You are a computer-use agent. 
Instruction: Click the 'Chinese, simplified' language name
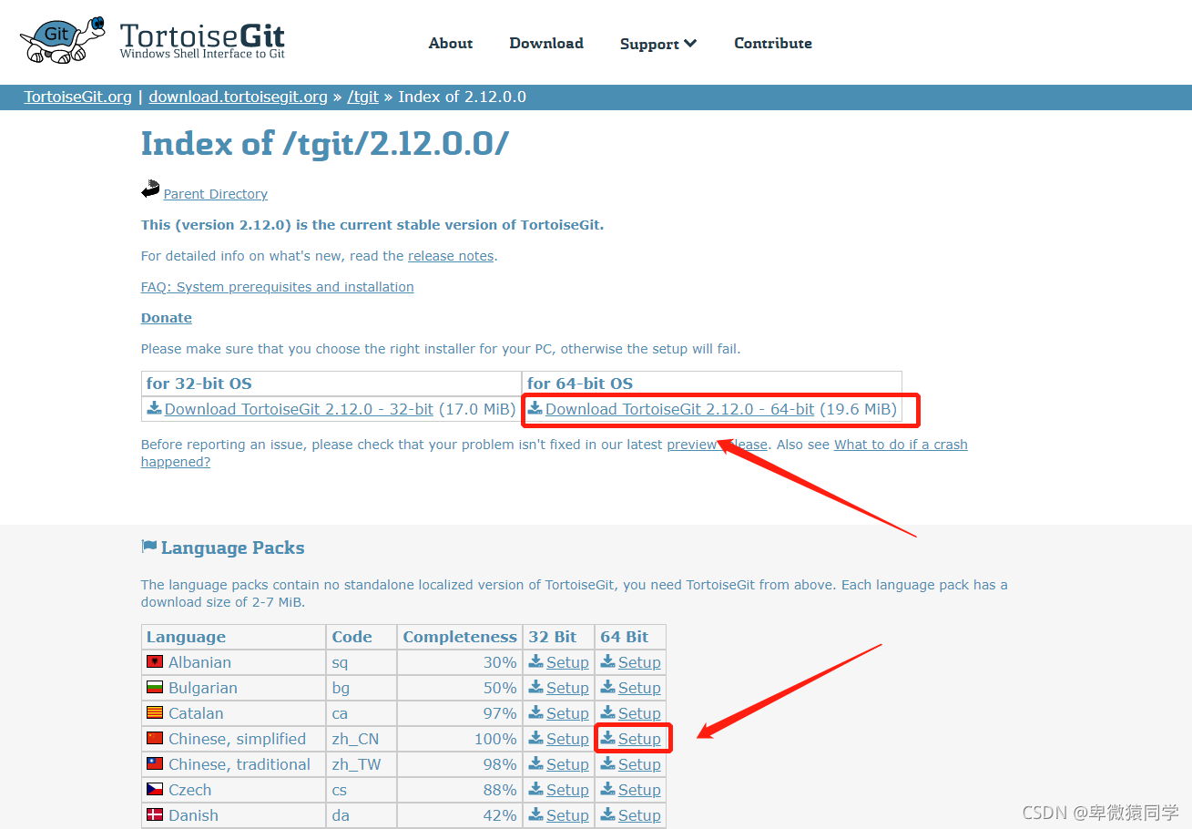[237, 739]
